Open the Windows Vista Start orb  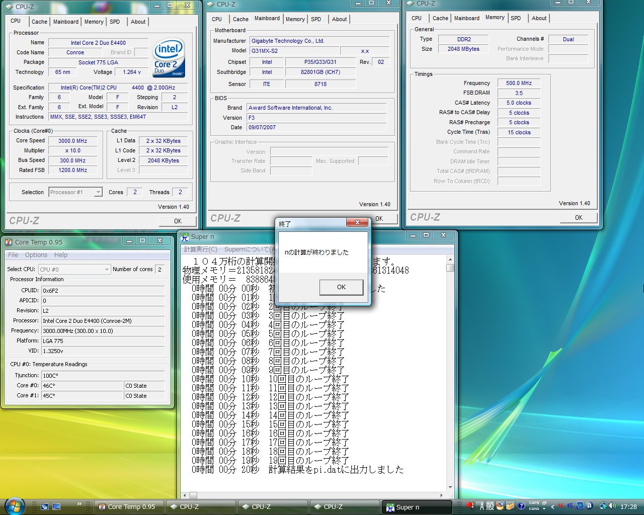point(14,505)
